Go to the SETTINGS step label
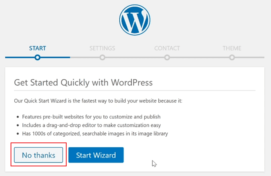Viewport: 271px width, 176px height. pyautogui.click(x=102, y=48)
